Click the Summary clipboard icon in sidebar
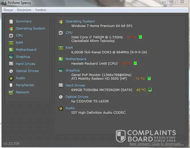 click(x=11, y=22)
